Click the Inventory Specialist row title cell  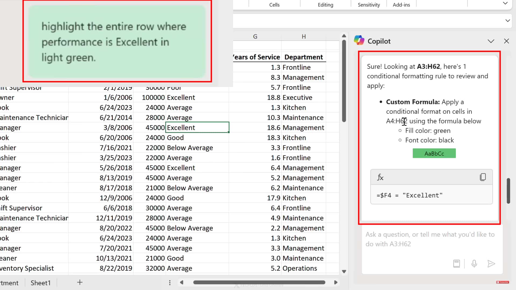[x=34, y=268]
